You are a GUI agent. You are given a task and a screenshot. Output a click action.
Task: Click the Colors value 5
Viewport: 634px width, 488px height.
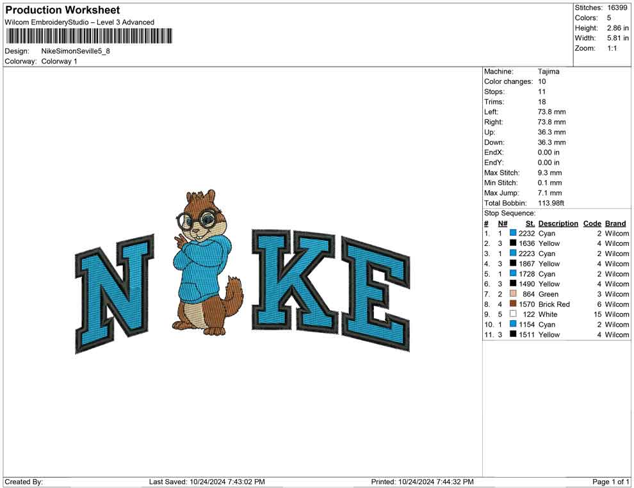click(609, 18)
